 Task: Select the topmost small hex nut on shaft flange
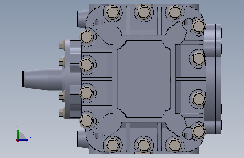[61, 45]
